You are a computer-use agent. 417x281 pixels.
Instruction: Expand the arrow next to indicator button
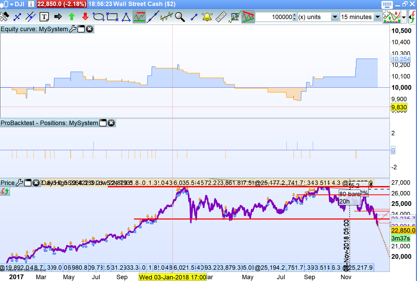click(x=404, y=17)
